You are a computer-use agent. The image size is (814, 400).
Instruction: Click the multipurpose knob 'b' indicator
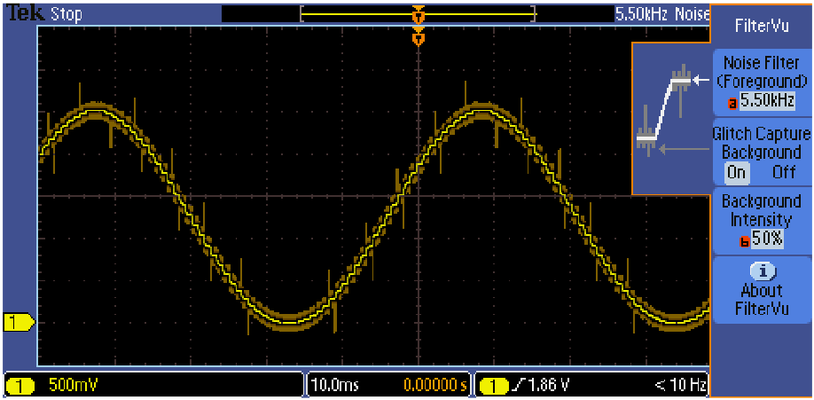click(x=744, y=242)
